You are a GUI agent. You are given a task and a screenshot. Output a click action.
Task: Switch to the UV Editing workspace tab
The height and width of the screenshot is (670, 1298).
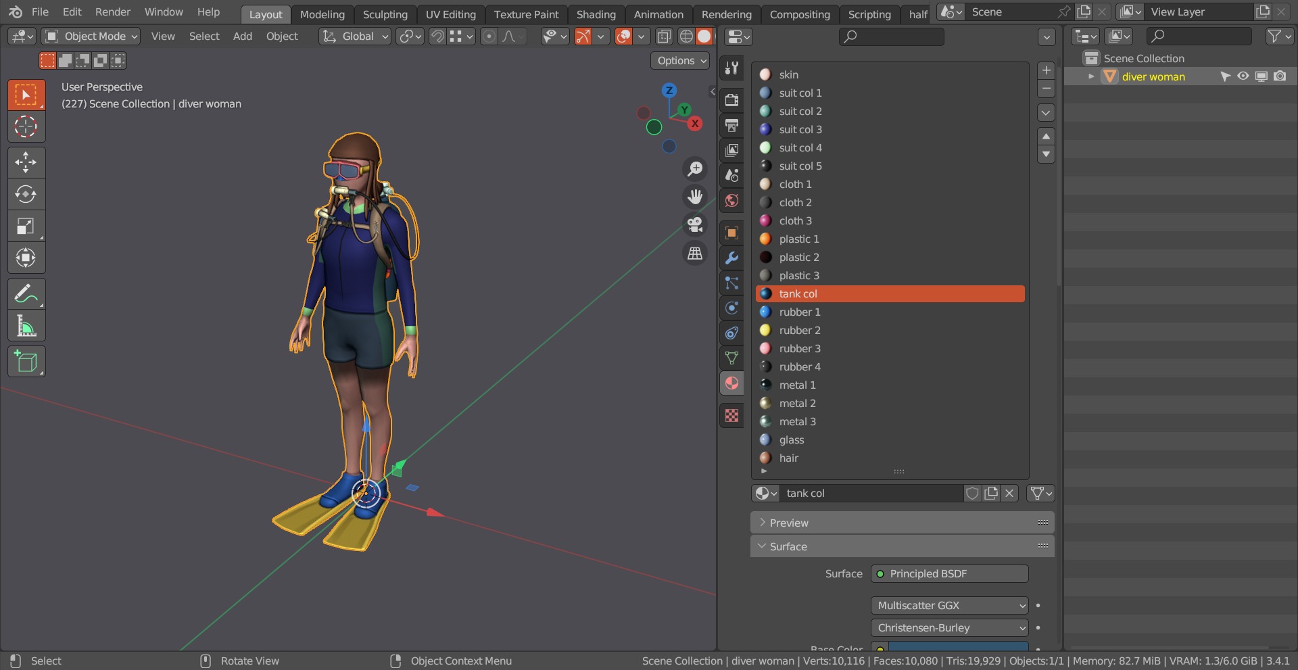(x=450, y=14)
